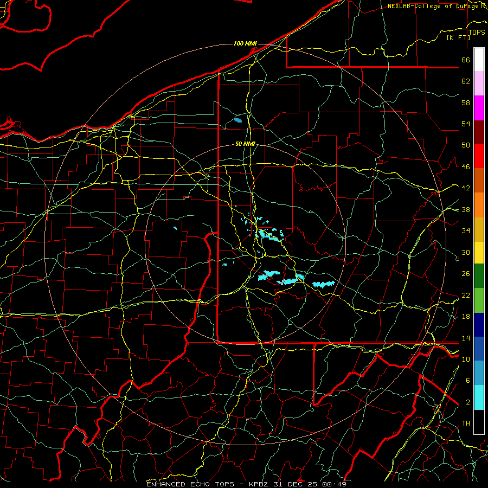This screenshot has width=488, height=488.
Task: Click the darker blue echo north of 50 NMI ring
Action: coord(238,120)
